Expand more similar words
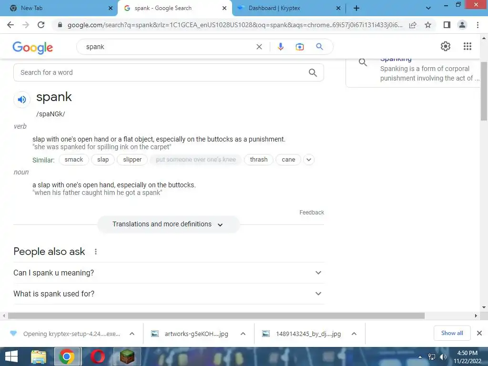Viewport: 488px width, 366px height. point(309,160)
